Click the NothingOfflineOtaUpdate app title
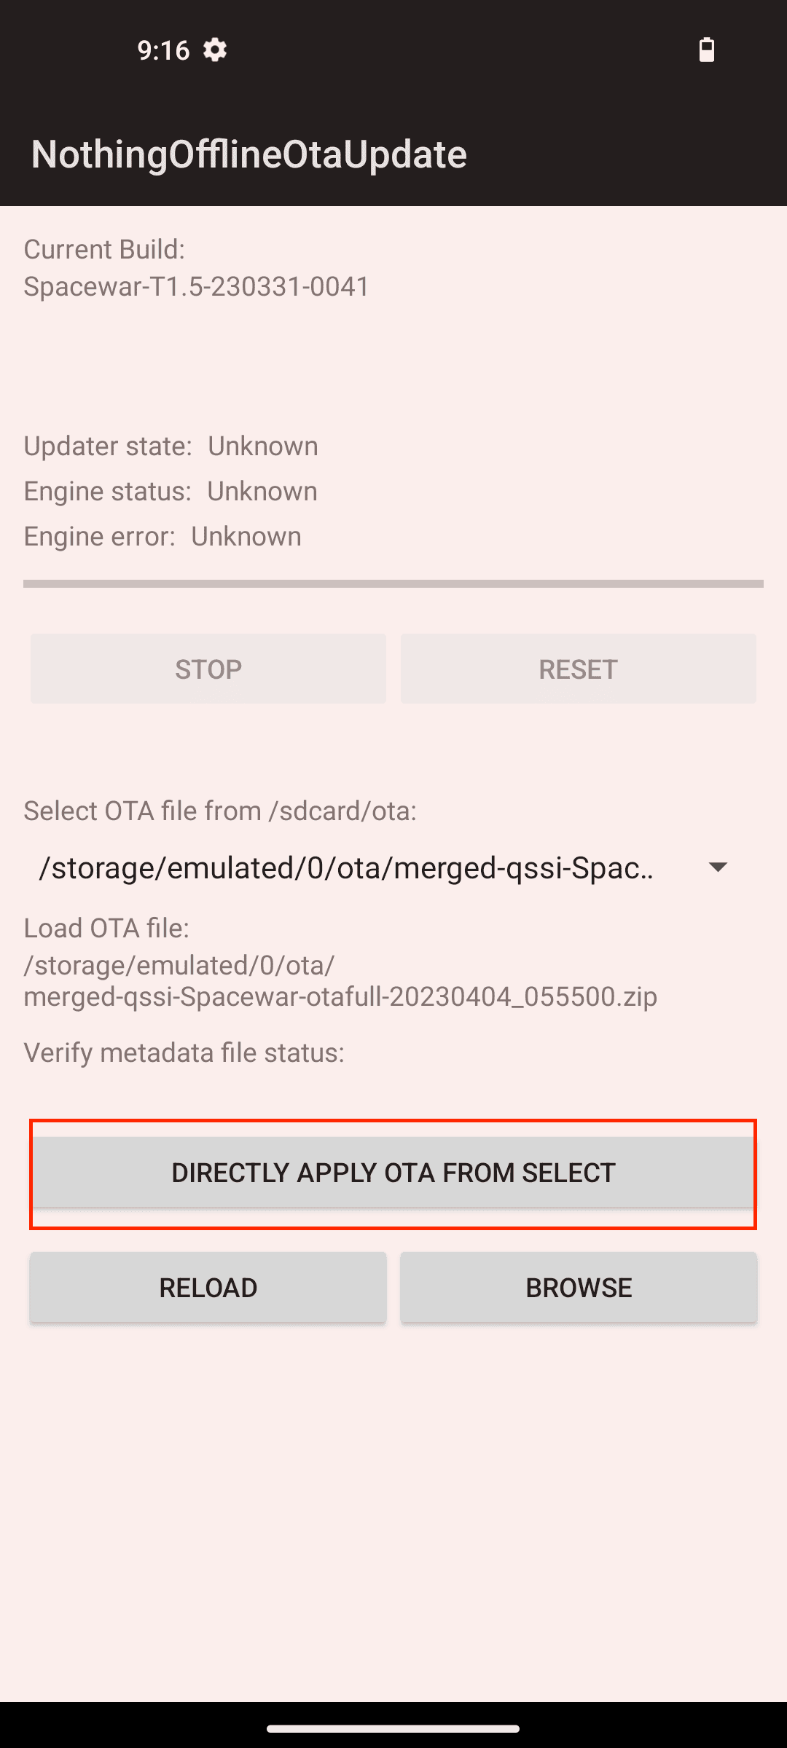The height and width of the screenshot is (1748, 787). pyautogui.click(x=249, y=154)
